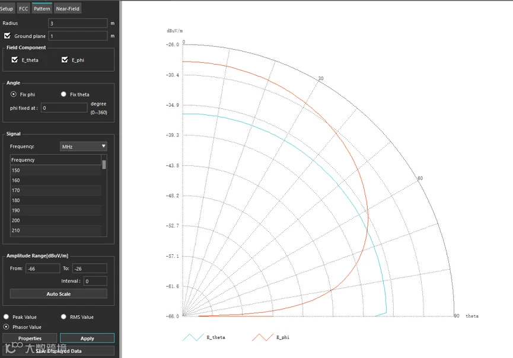
Task: Click the Apply button
Action: [x=87, y=338]
